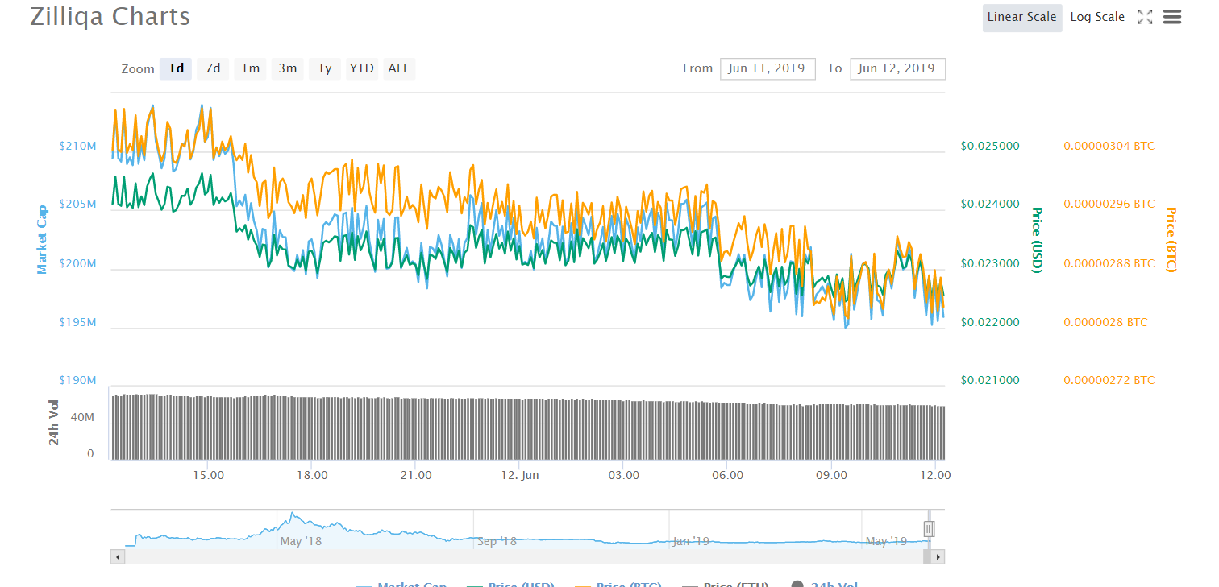This screenshot has height=587, width=1219.
Task: Click the Zoom label text
Action: pos(138,69)
